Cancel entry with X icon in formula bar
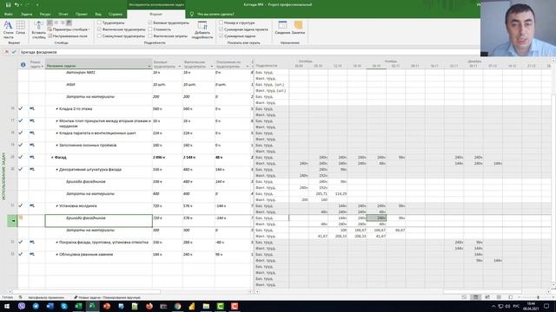 tap(6, 52)
